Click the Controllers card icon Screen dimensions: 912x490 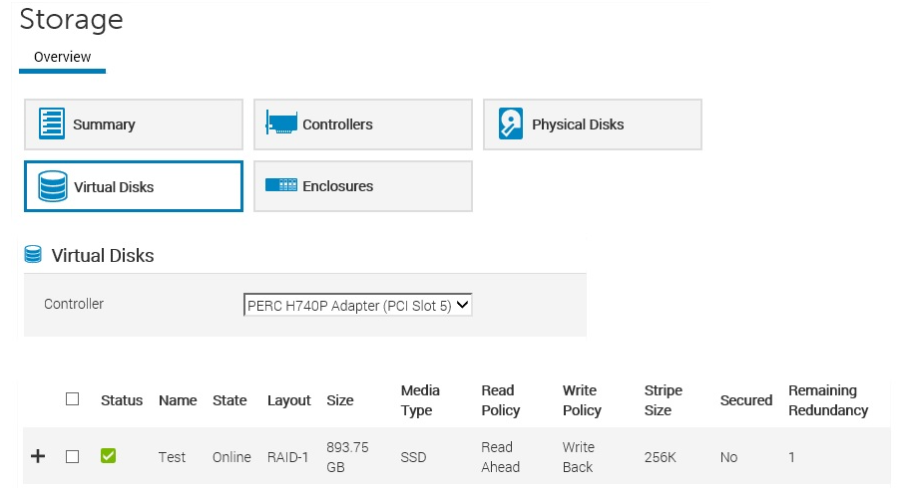(281, 123)
